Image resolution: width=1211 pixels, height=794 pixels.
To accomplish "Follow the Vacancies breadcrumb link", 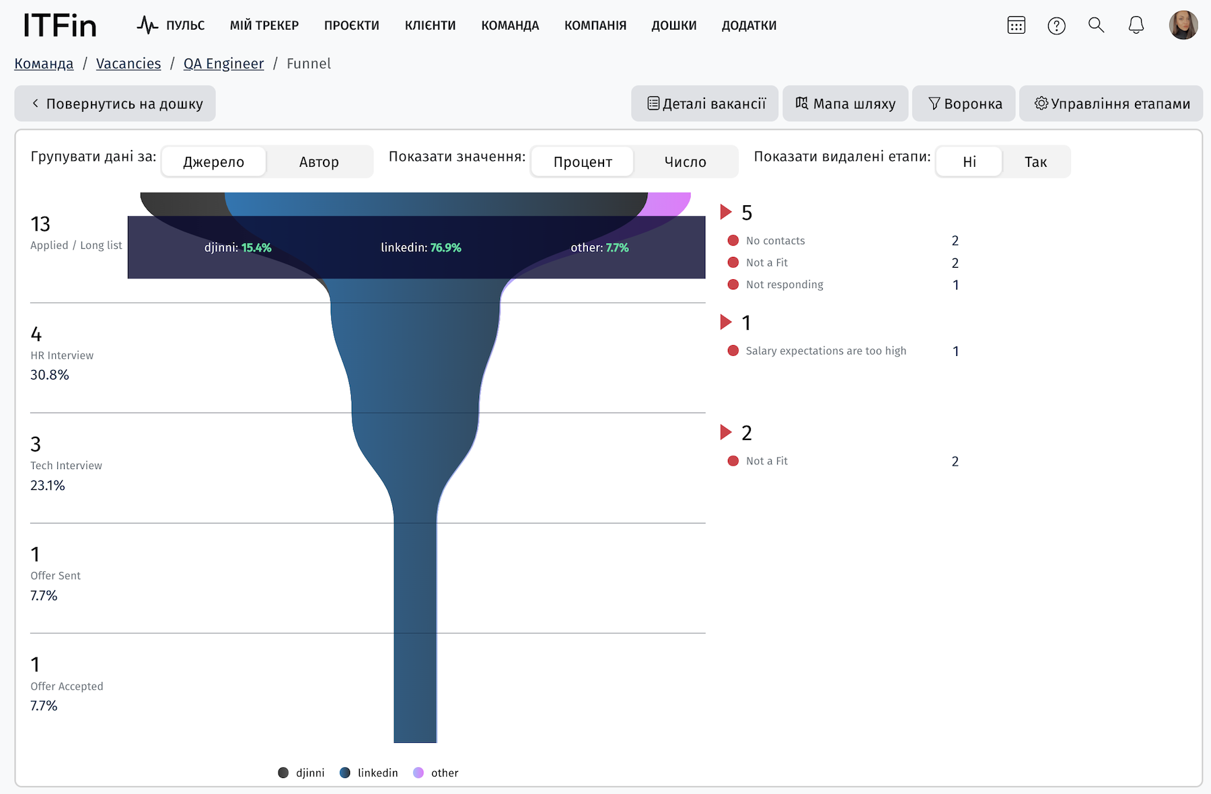I will click(129, 64).
